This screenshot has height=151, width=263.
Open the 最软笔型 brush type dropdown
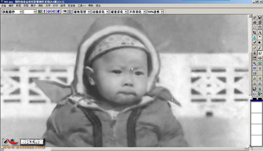89,12
